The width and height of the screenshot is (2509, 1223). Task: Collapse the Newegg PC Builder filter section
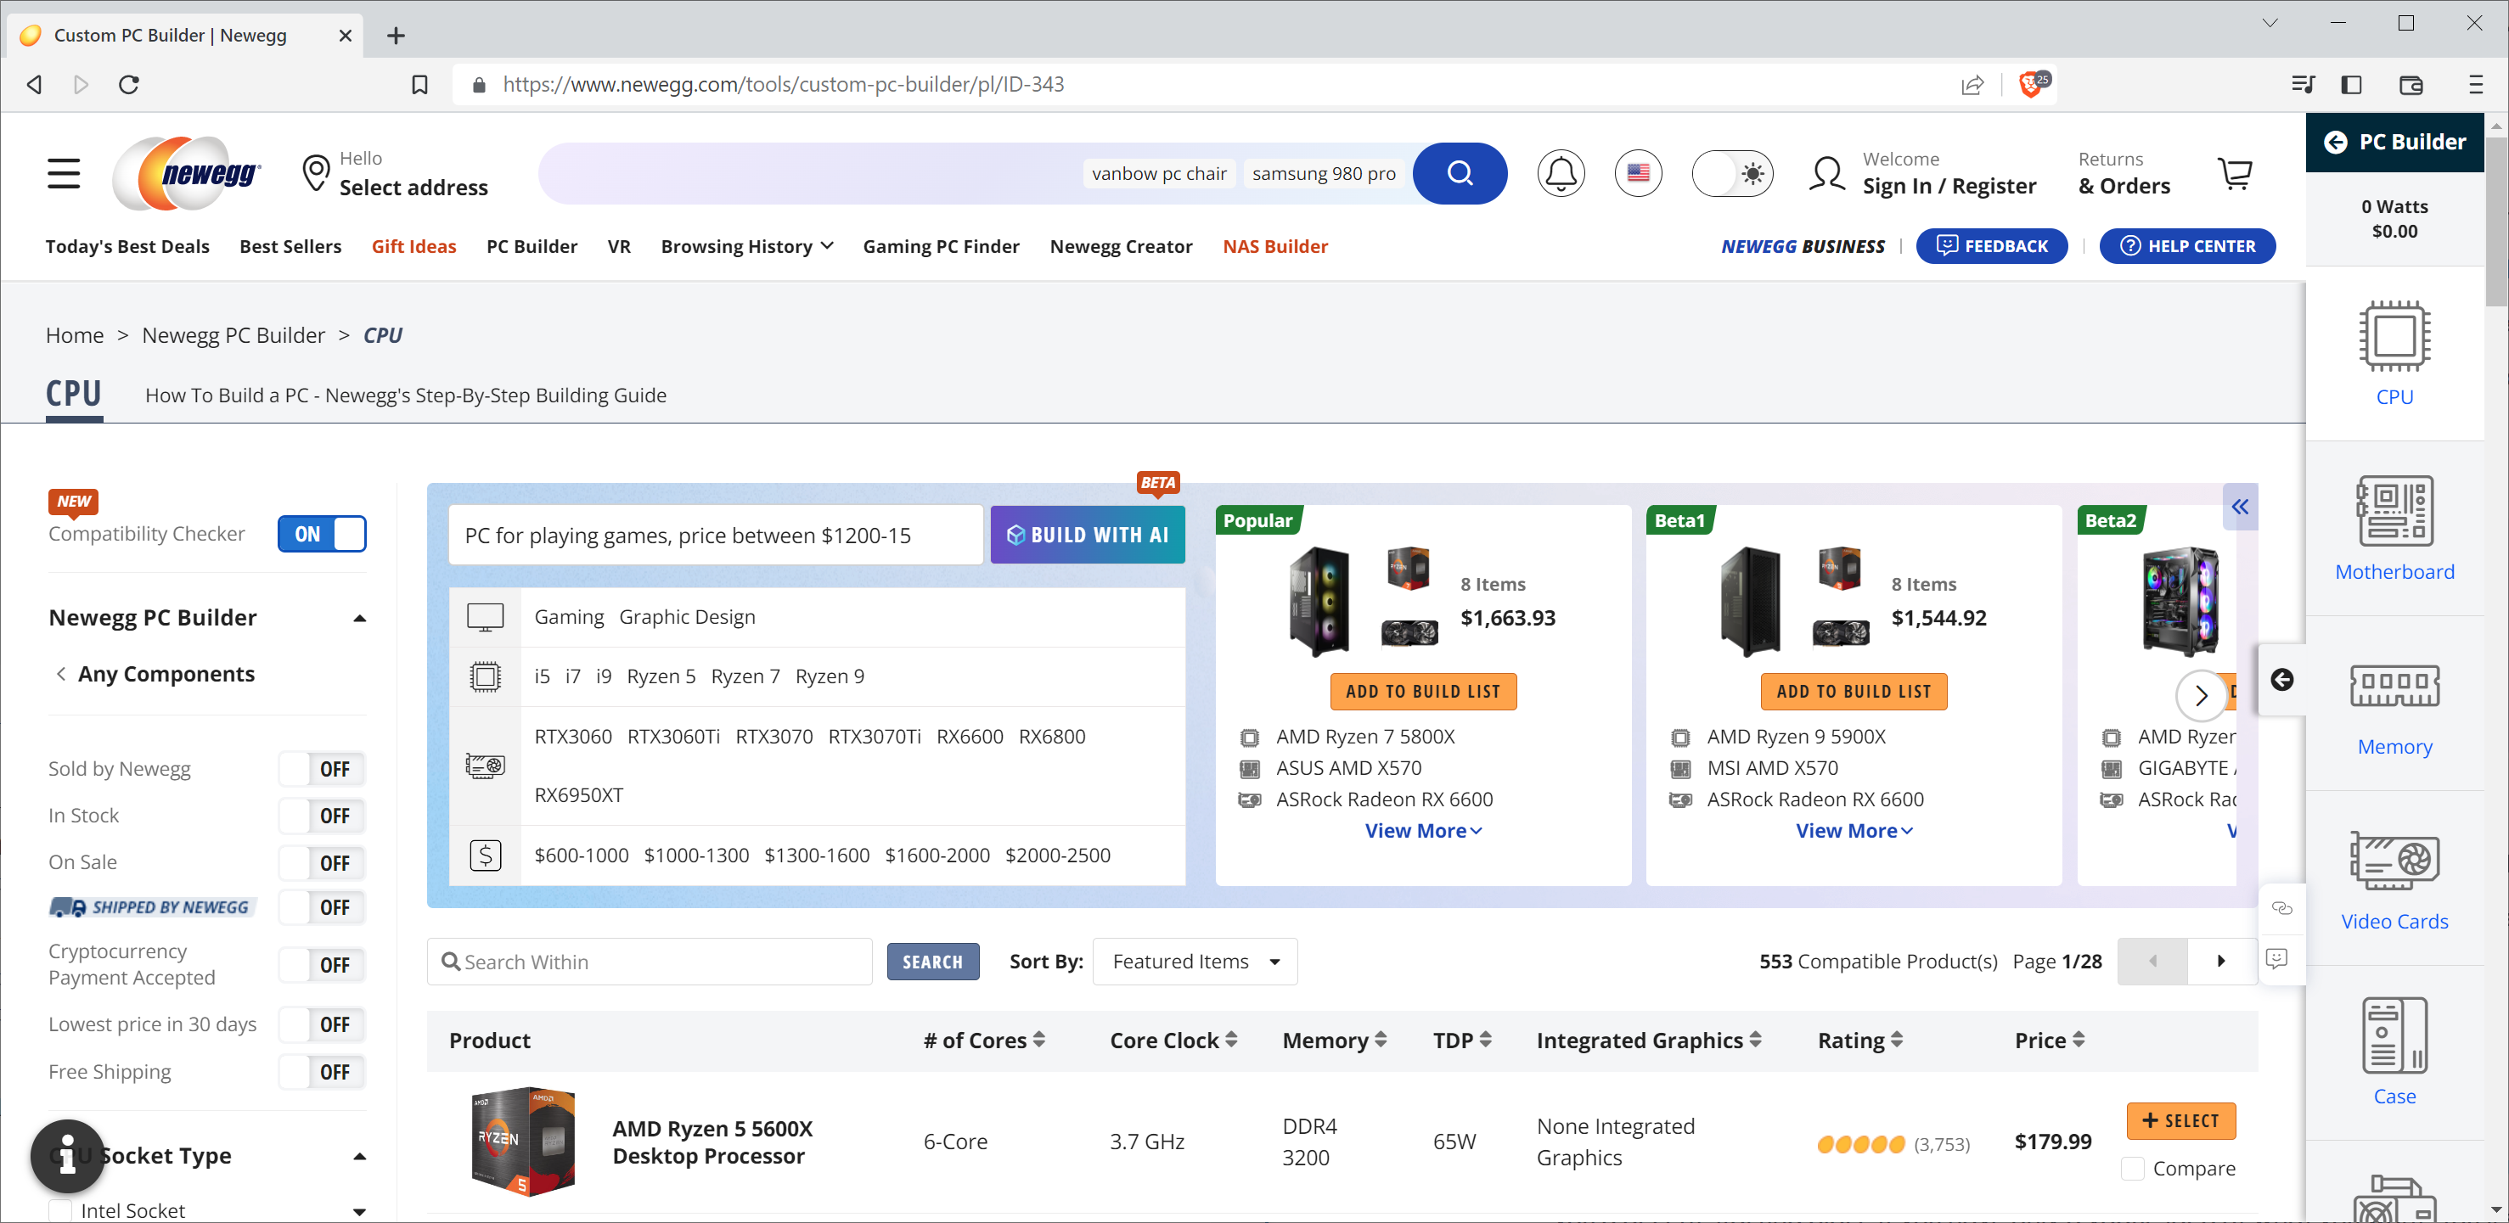point(359,619)
